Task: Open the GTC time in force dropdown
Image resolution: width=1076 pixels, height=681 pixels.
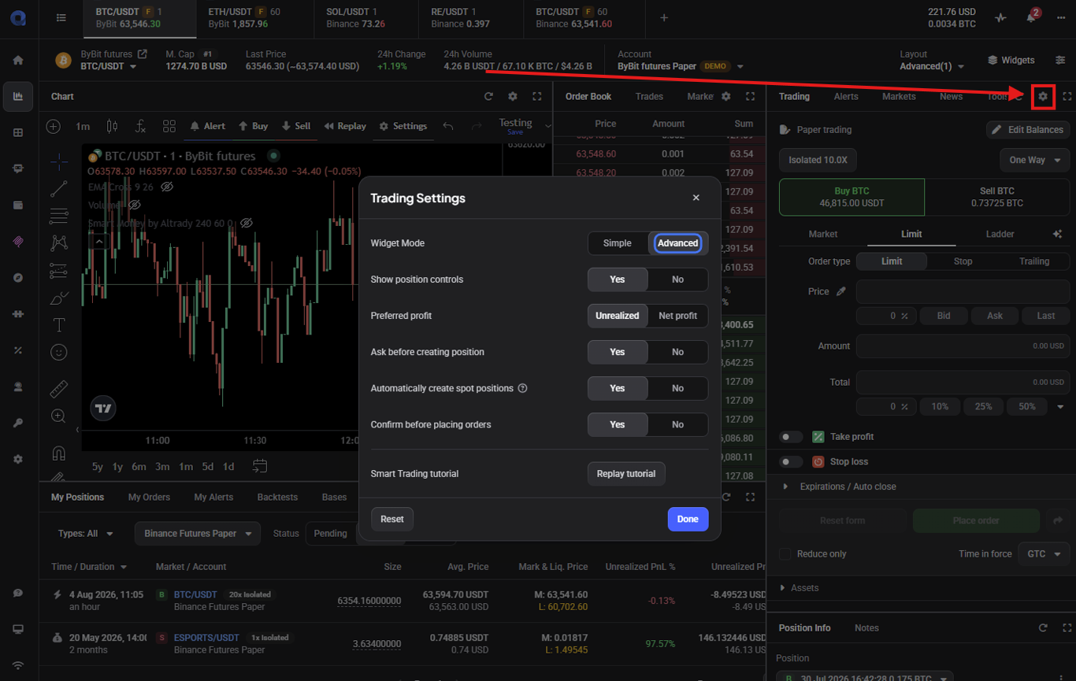Action: [x=1044, y=554]
